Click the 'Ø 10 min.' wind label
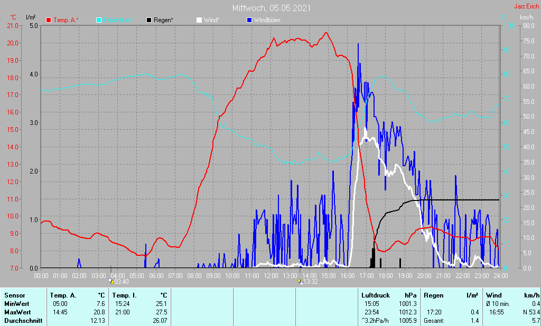 click(498, 304)
